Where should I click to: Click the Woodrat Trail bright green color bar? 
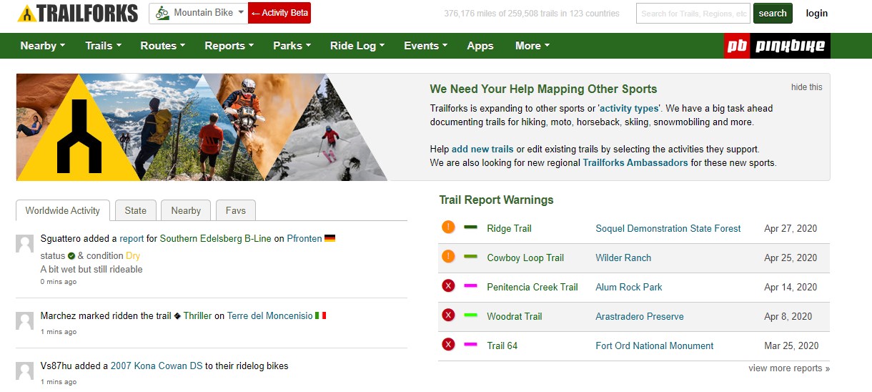(x=470, y=315)
